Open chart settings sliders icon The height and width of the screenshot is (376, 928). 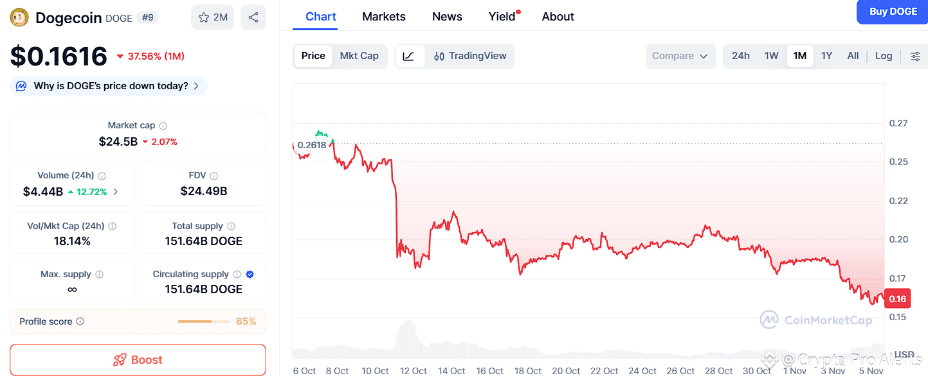click(x=915, y=56)
